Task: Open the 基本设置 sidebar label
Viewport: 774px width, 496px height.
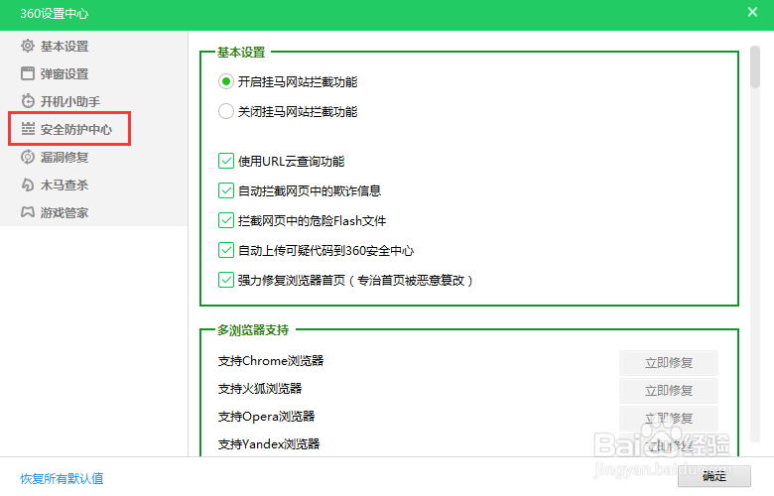Action: pyautogui.click(x=64, y=47)
